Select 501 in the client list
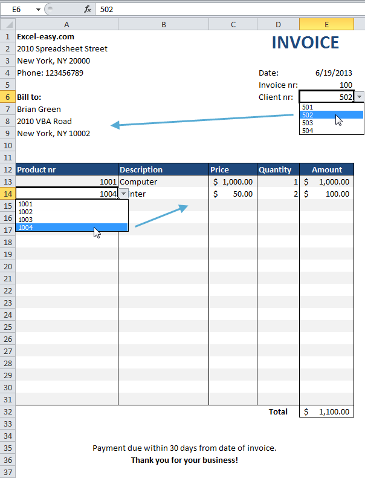The height and width of the screenshot is (478, 365). (331, 107)
